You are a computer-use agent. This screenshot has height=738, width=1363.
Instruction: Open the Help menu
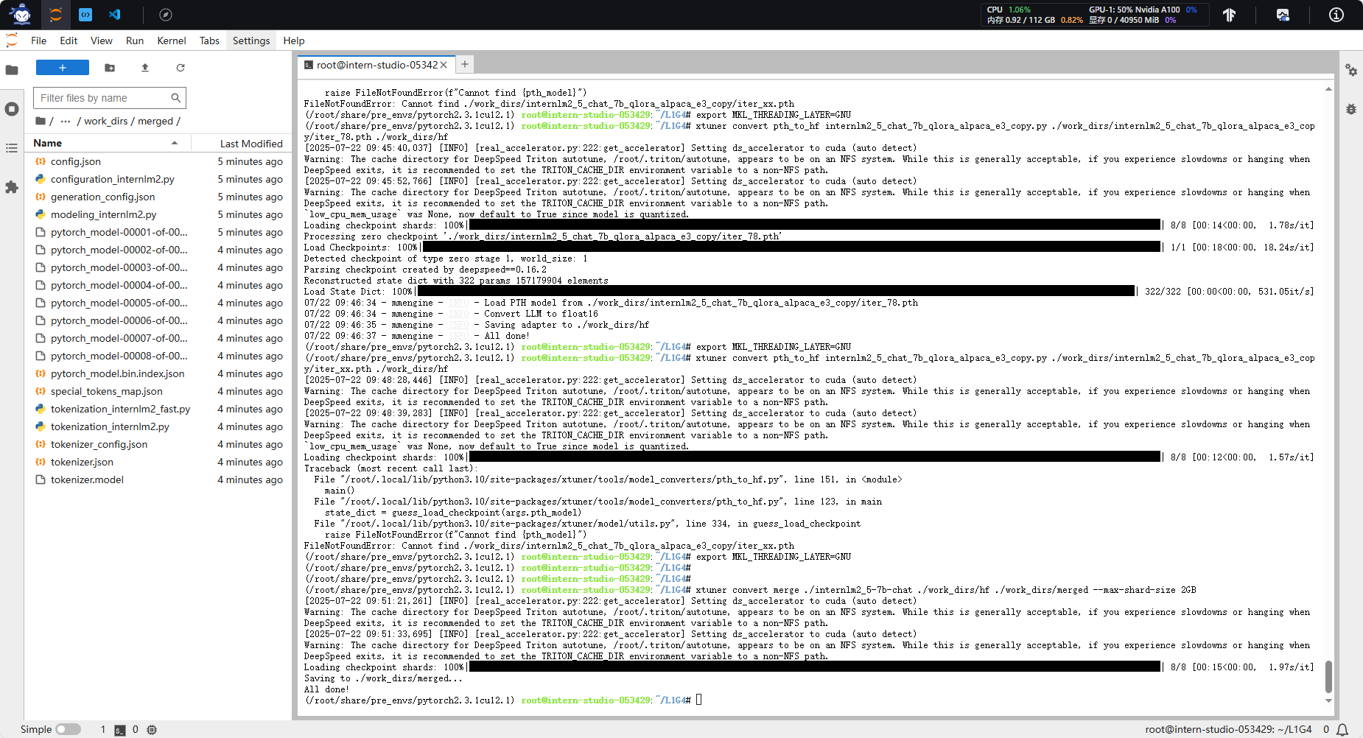pos(294,41)
